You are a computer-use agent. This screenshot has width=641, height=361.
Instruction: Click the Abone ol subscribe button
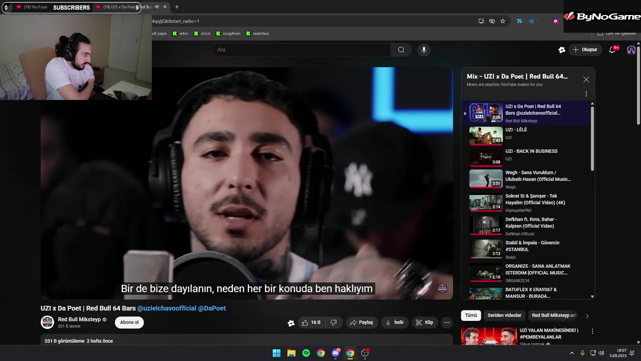129,322
